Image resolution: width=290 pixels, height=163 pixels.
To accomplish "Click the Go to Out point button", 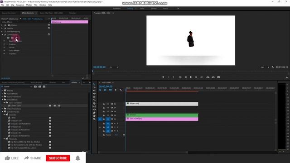I will pyautogui.click(x=201, y=77).
